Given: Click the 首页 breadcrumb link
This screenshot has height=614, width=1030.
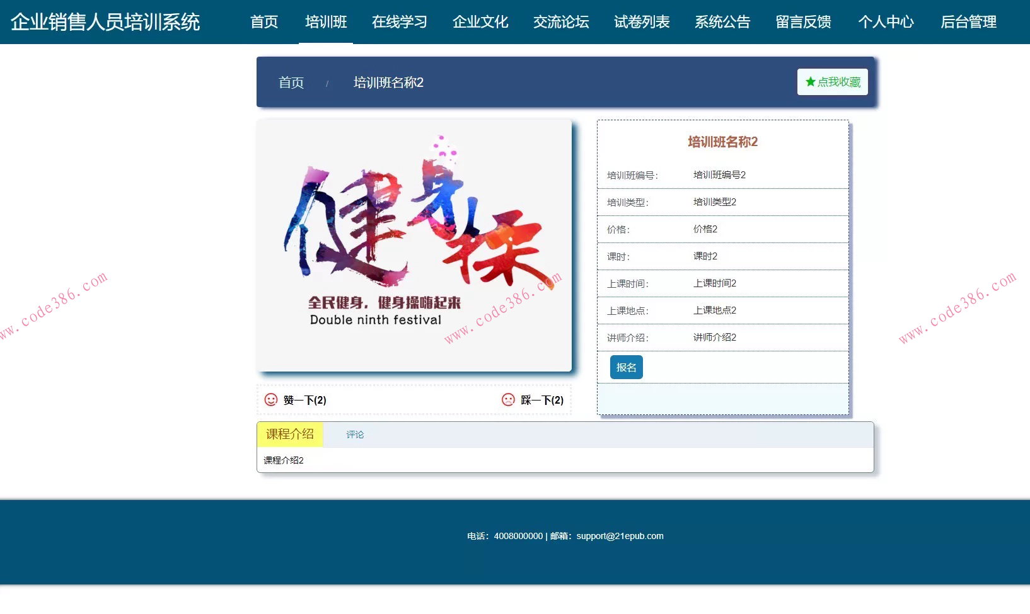Looking at the screenshot, I should (x=291, y=82).
